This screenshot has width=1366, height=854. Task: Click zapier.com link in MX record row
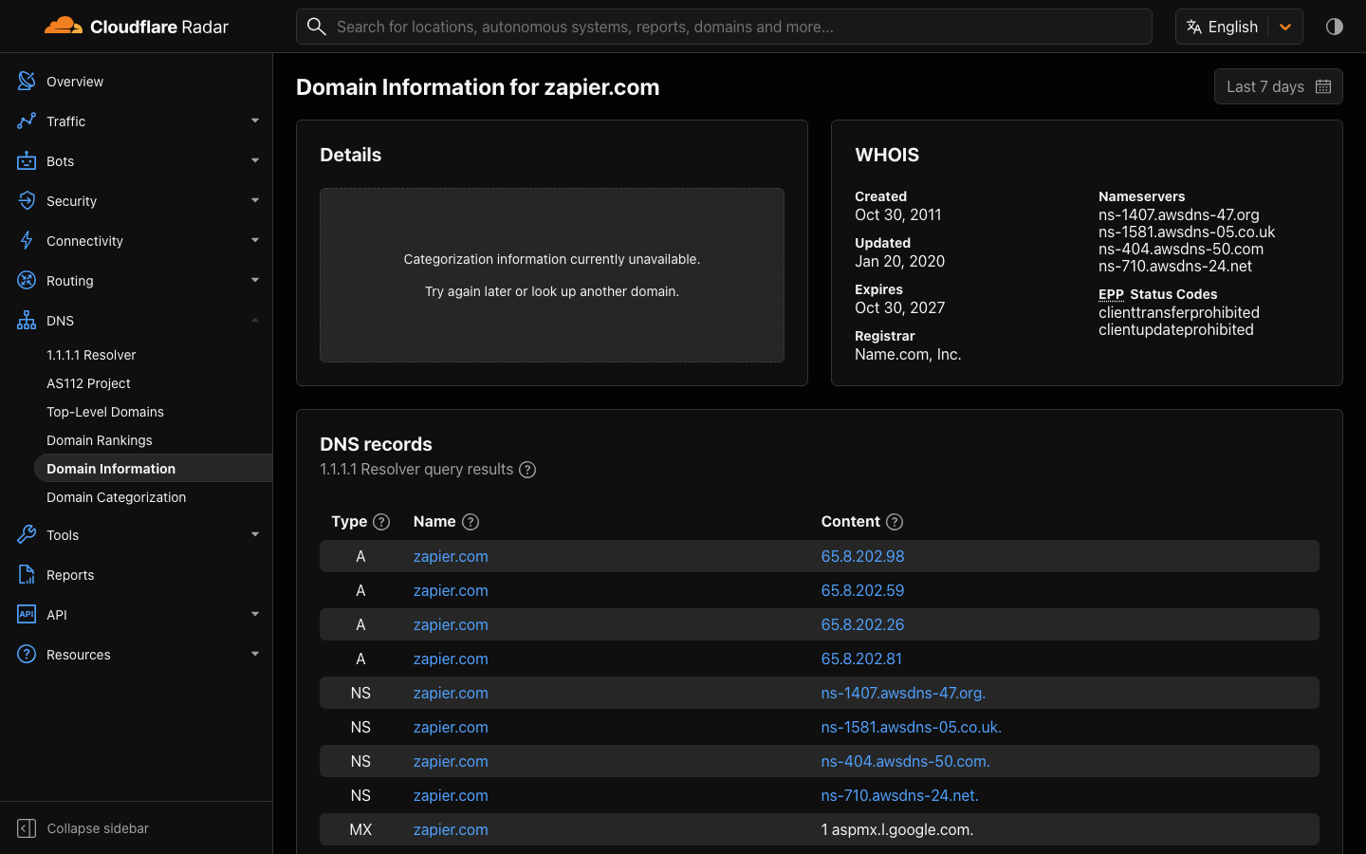451,829
